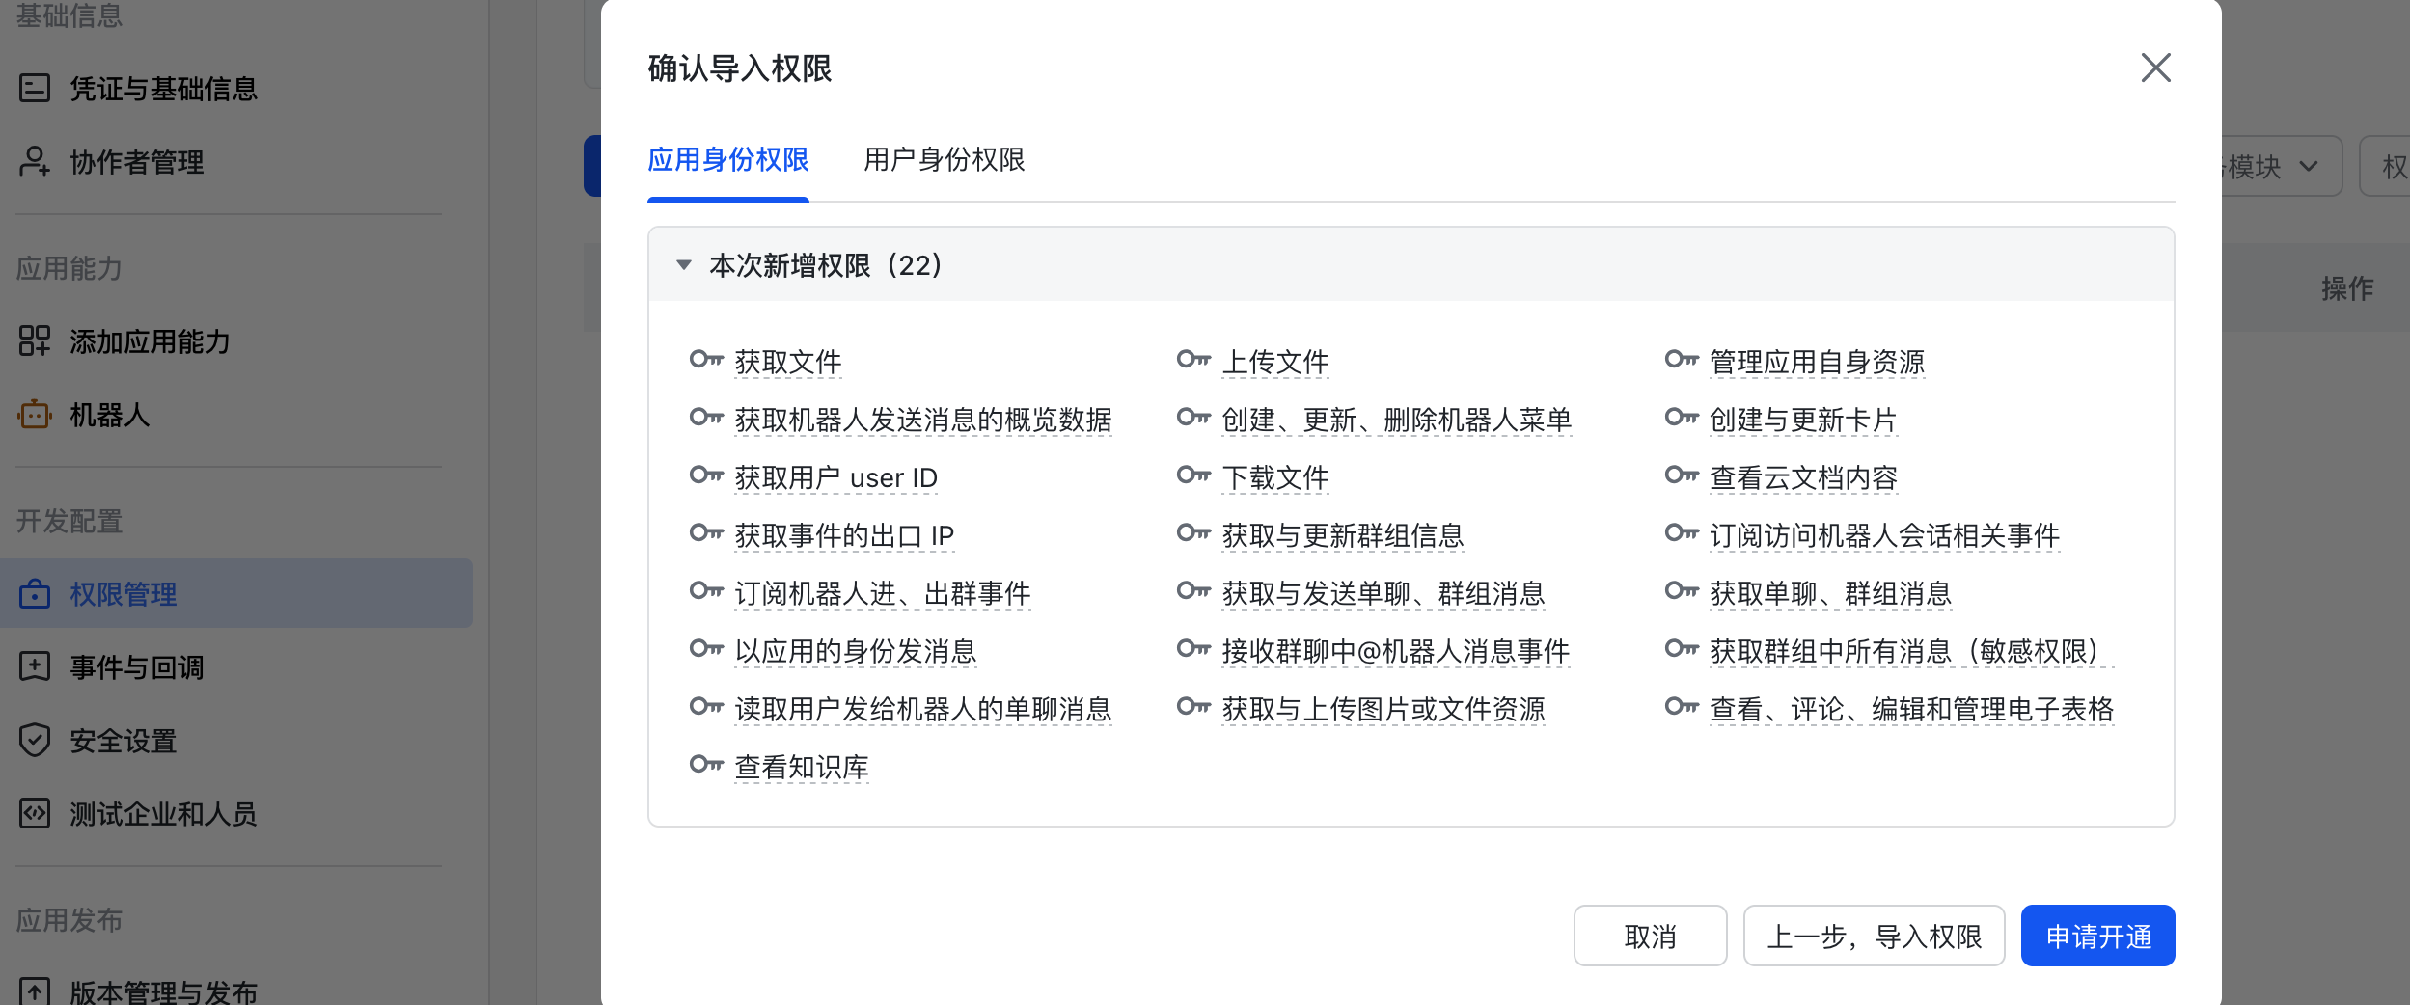Click the 事件与回调 sidebar icon
Image resolution: width=2410 pixels, height=1005 pixels.
35,666
